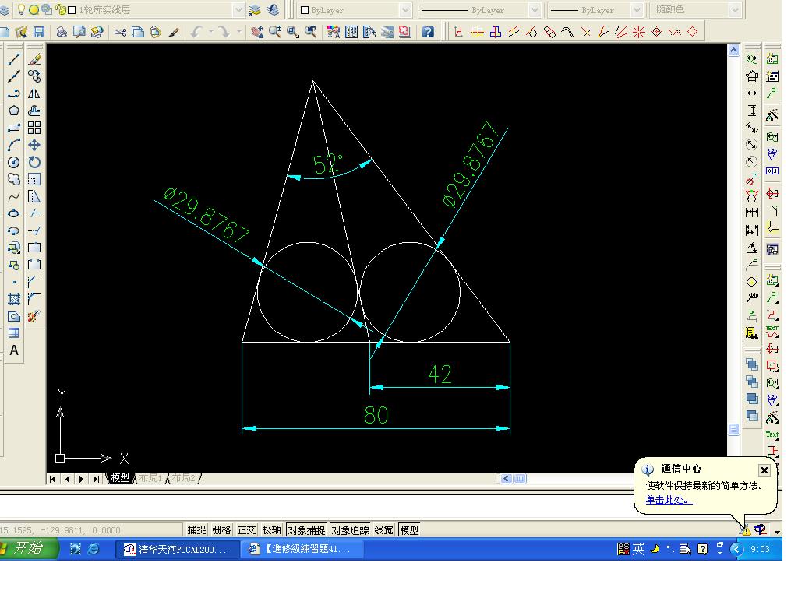Select the Explode tool
Viewport: 798px width, 598px height.
34,316
